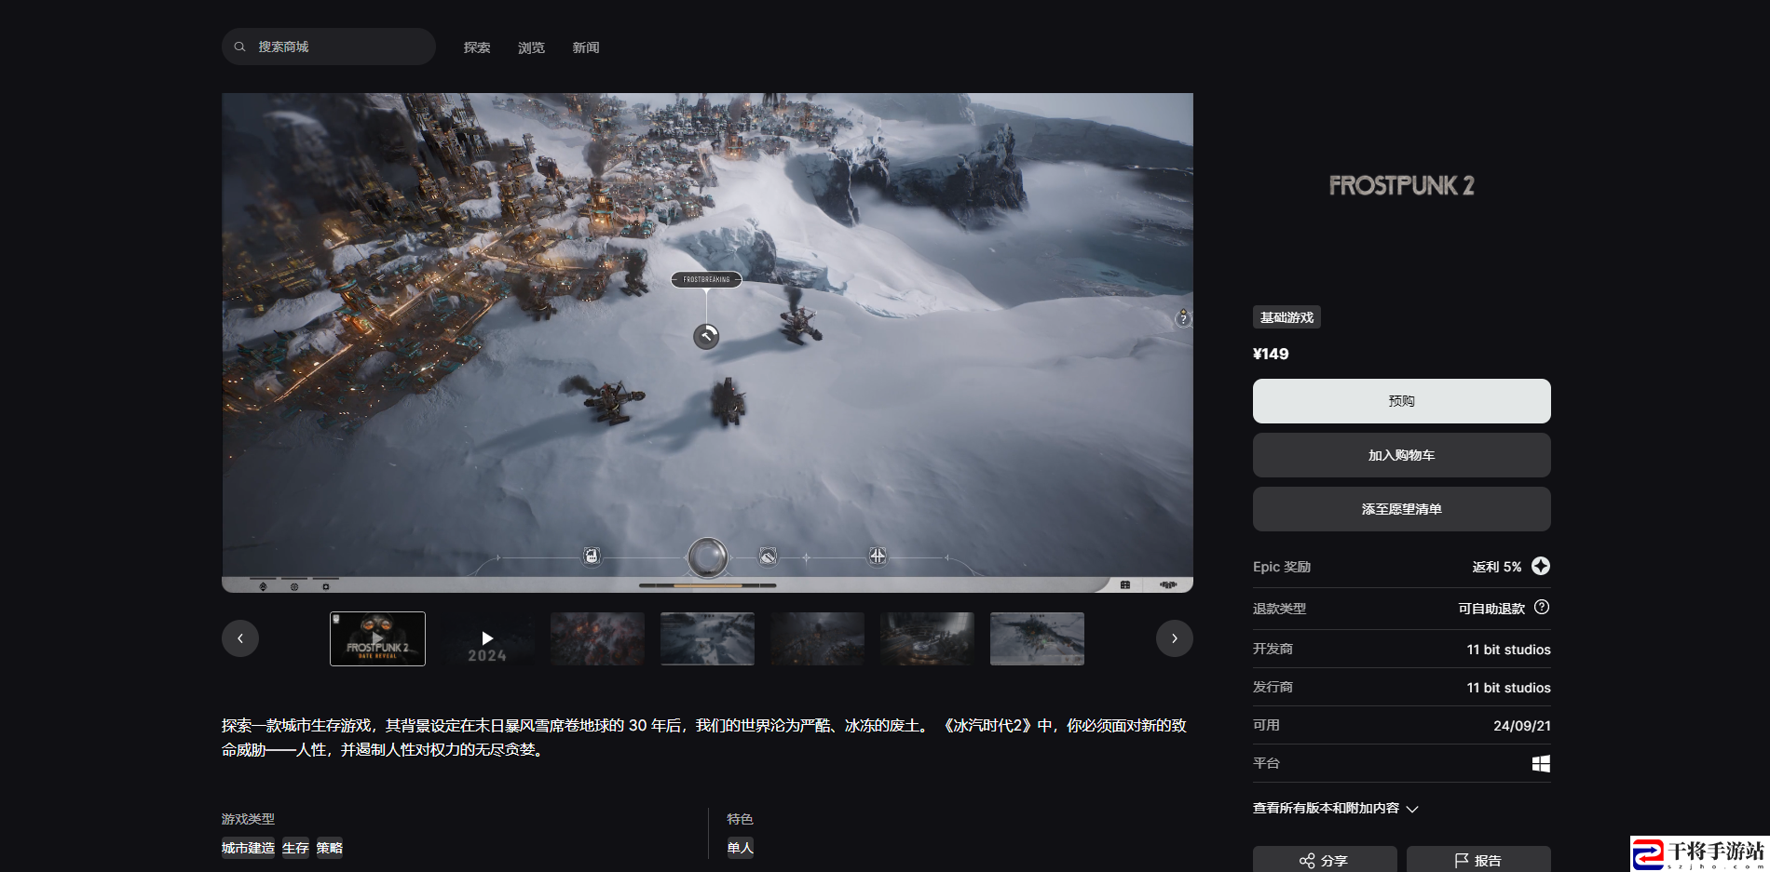Click the ¥149 price text

1271,354
